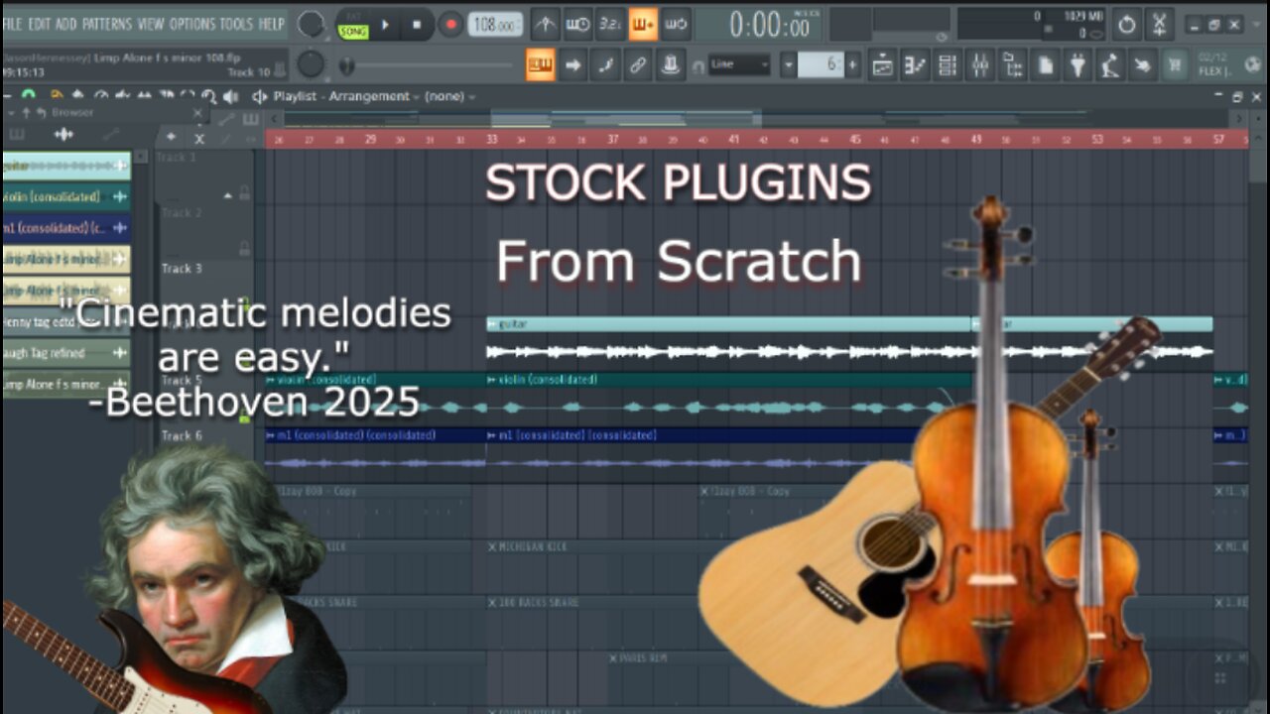Toggle typing keyboard to piano button
The image size is (1270, 714).
[541, 65]
